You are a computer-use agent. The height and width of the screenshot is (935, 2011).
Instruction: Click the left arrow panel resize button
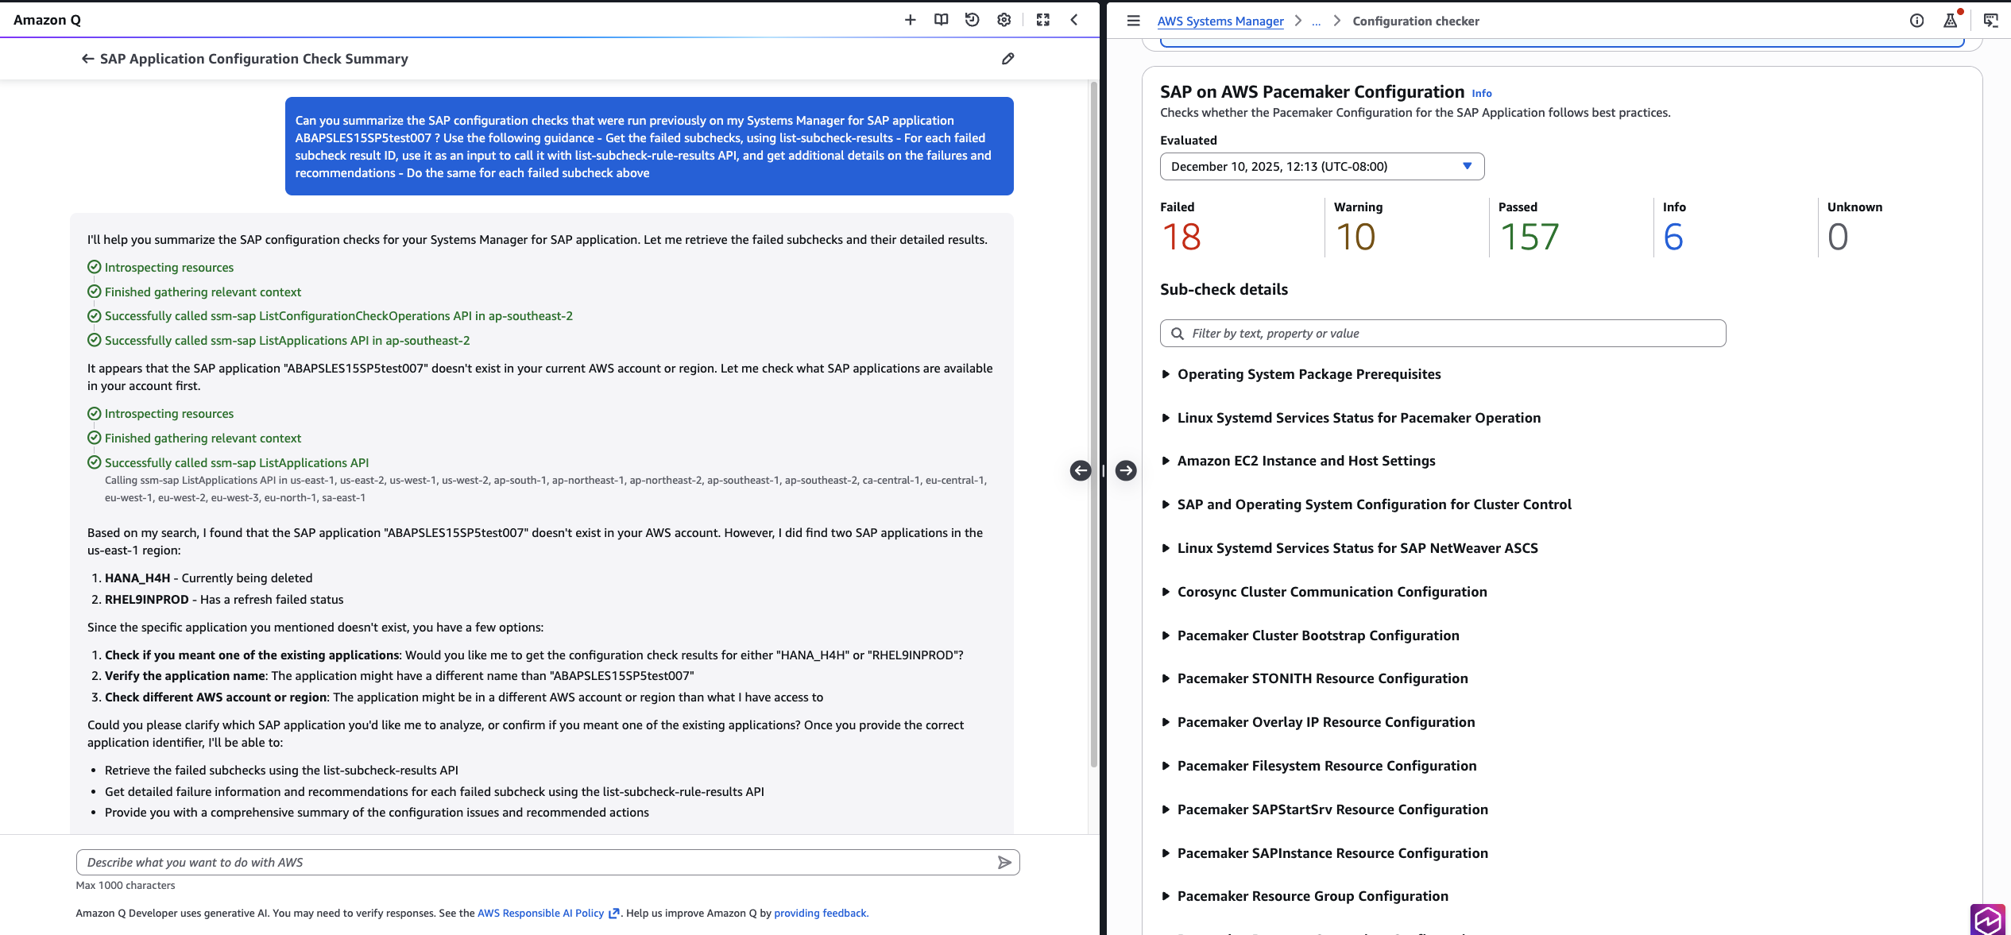(1080, 470)
